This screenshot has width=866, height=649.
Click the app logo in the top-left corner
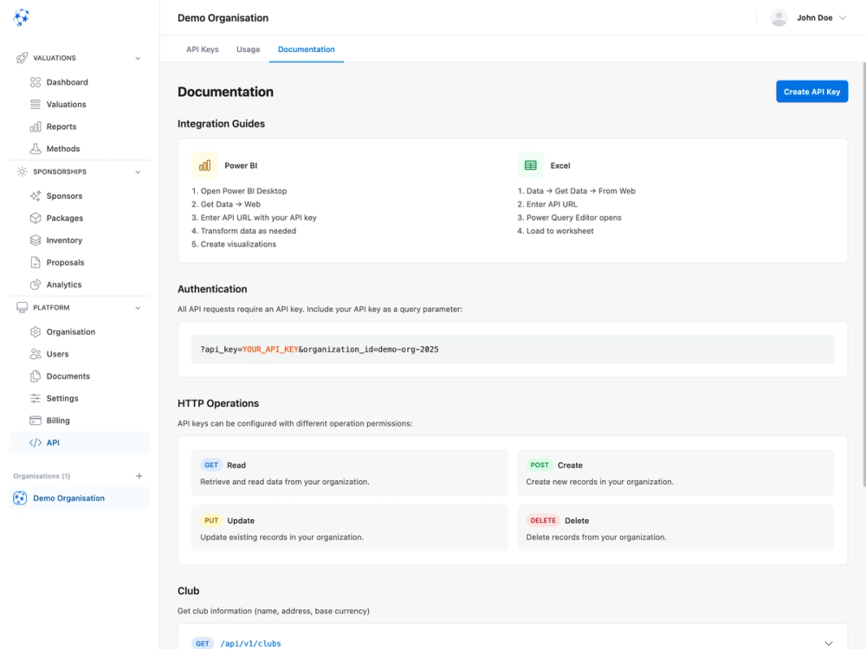click(23, 17)
